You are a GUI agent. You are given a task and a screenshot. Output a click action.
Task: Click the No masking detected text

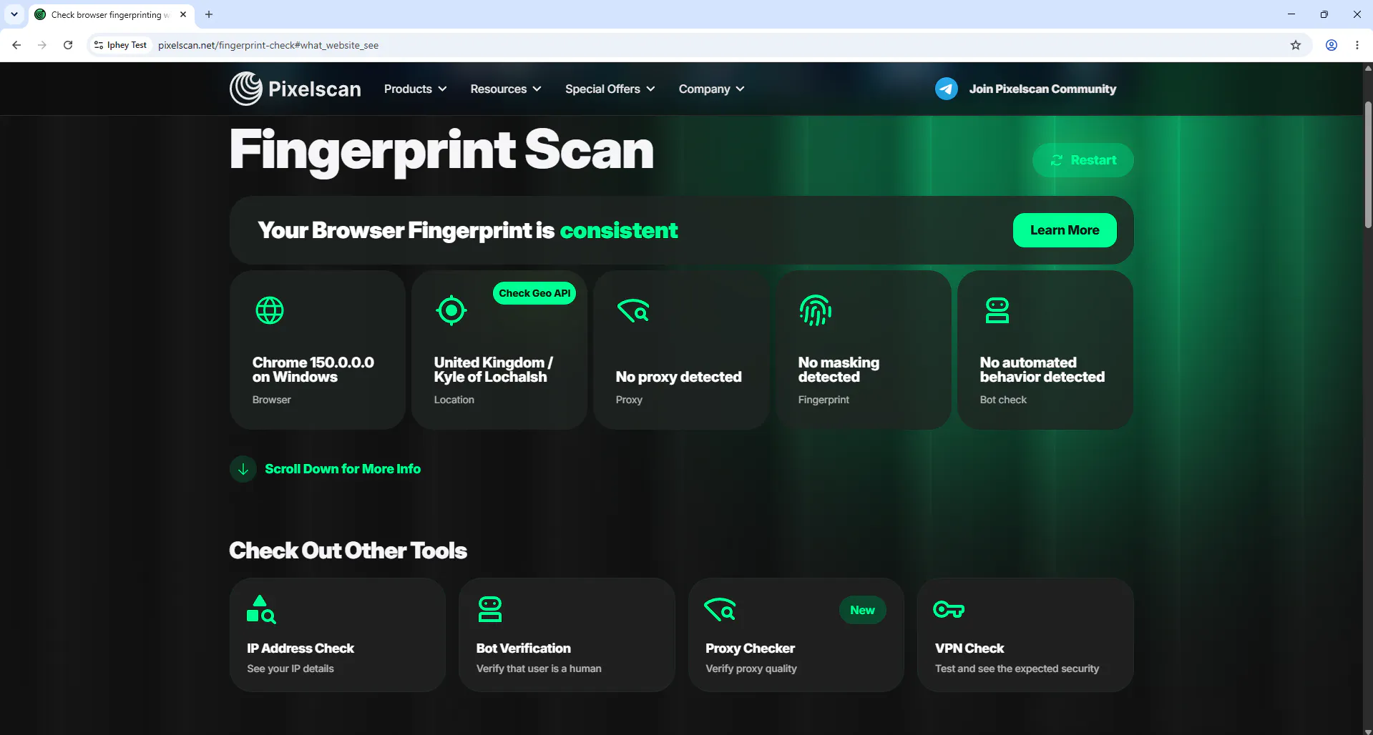point(839,370)
